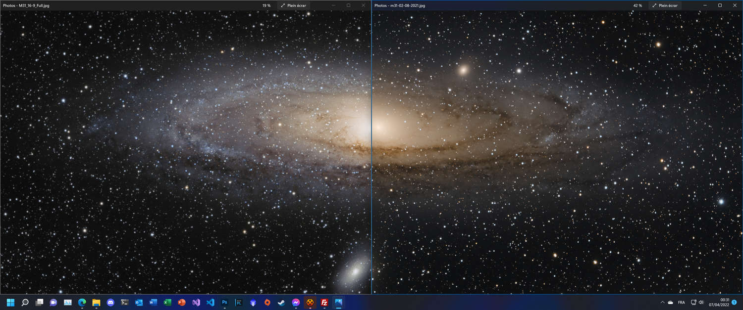Click the orange X app taskbar icon
743x310 pixels.
coord(310,302)
